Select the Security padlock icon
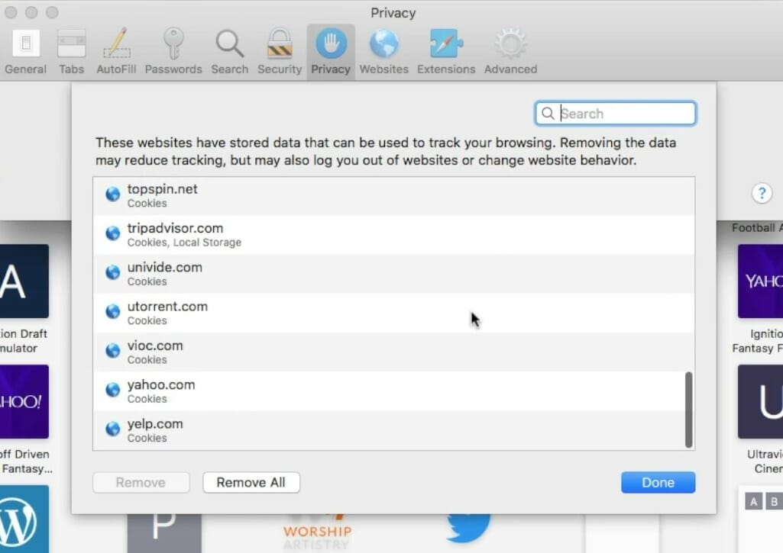 [280, 52]
